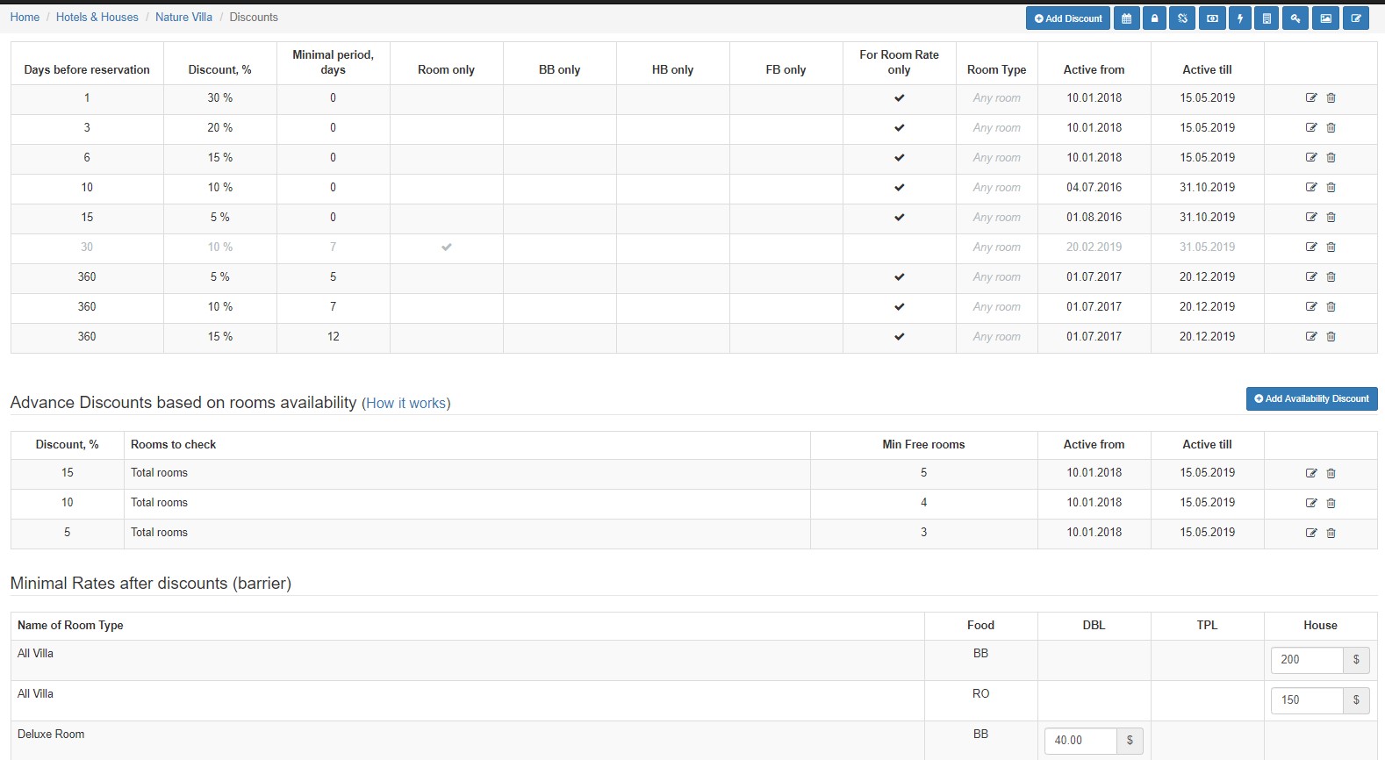The width and height of the screenshot is (1385, 760).
Task: Click the money bill icon button
Action: pos(1212,18)
